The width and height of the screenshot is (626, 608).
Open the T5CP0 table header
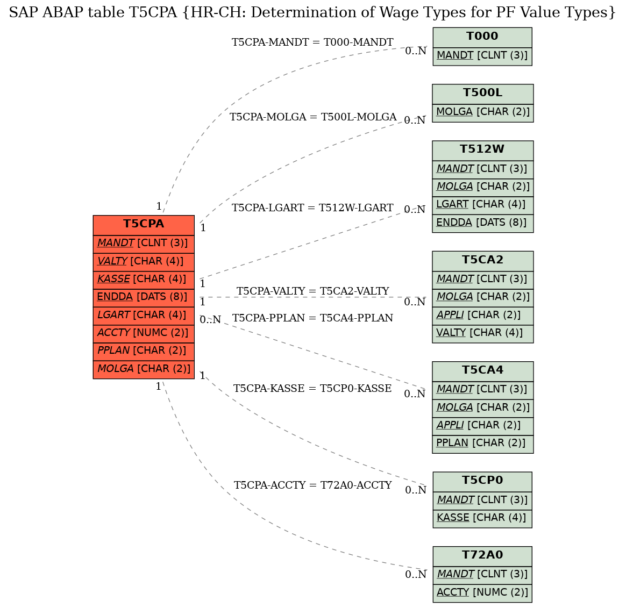(482, 482)
